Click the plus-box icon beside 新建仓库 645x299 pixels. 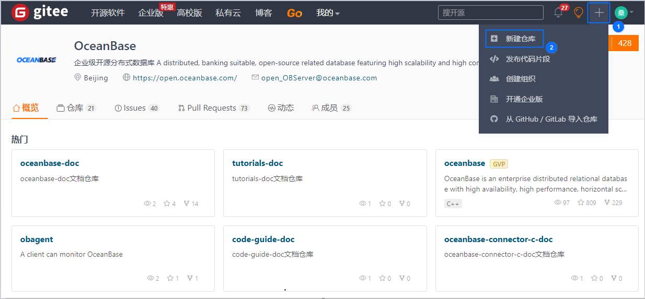coord(494,39)
